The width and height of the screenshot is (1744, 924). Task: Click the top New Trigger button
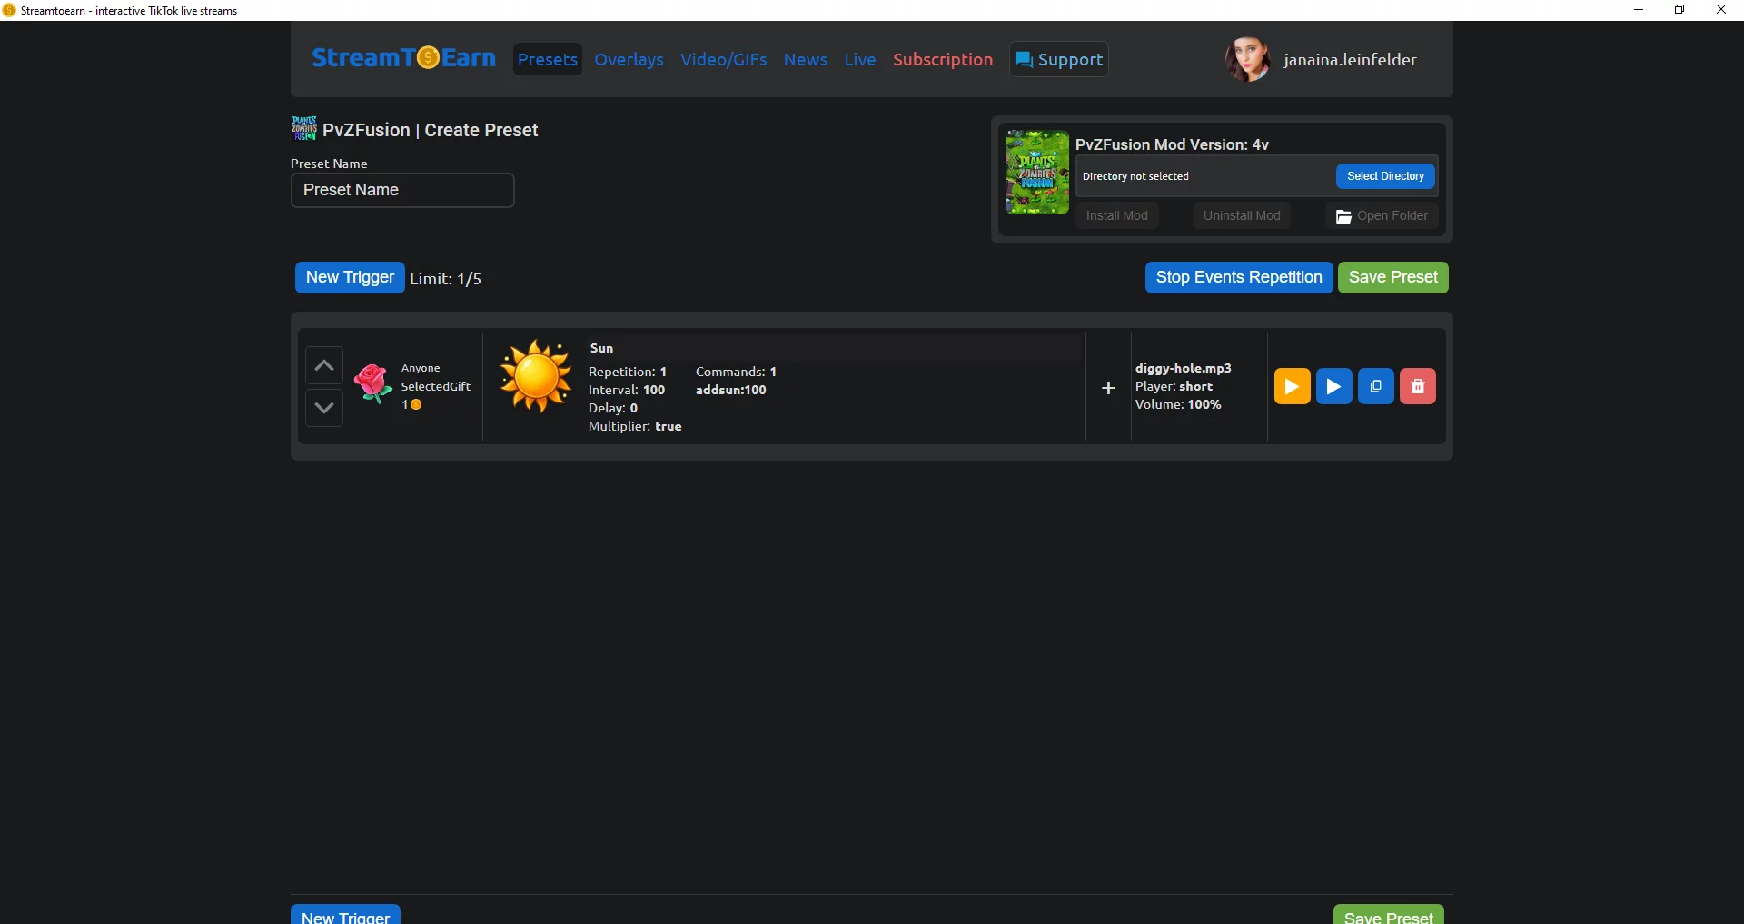(x=350, y=277)
